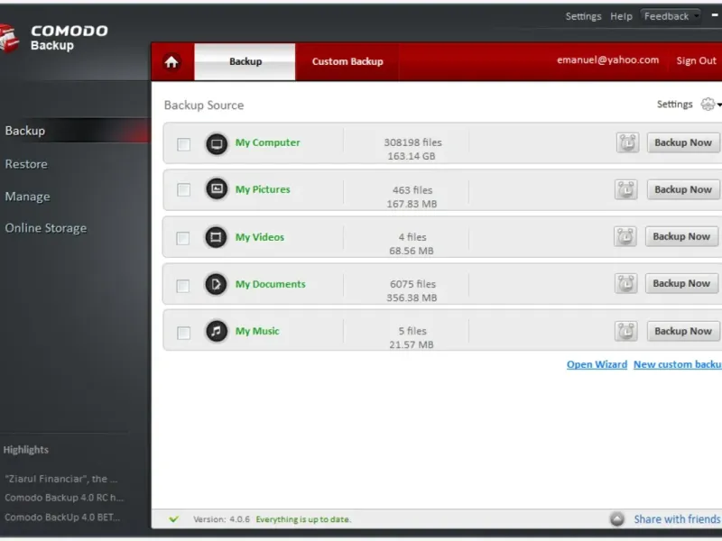Click the 308198 files count text
The image size is (722, 541).
coord(413,142)
